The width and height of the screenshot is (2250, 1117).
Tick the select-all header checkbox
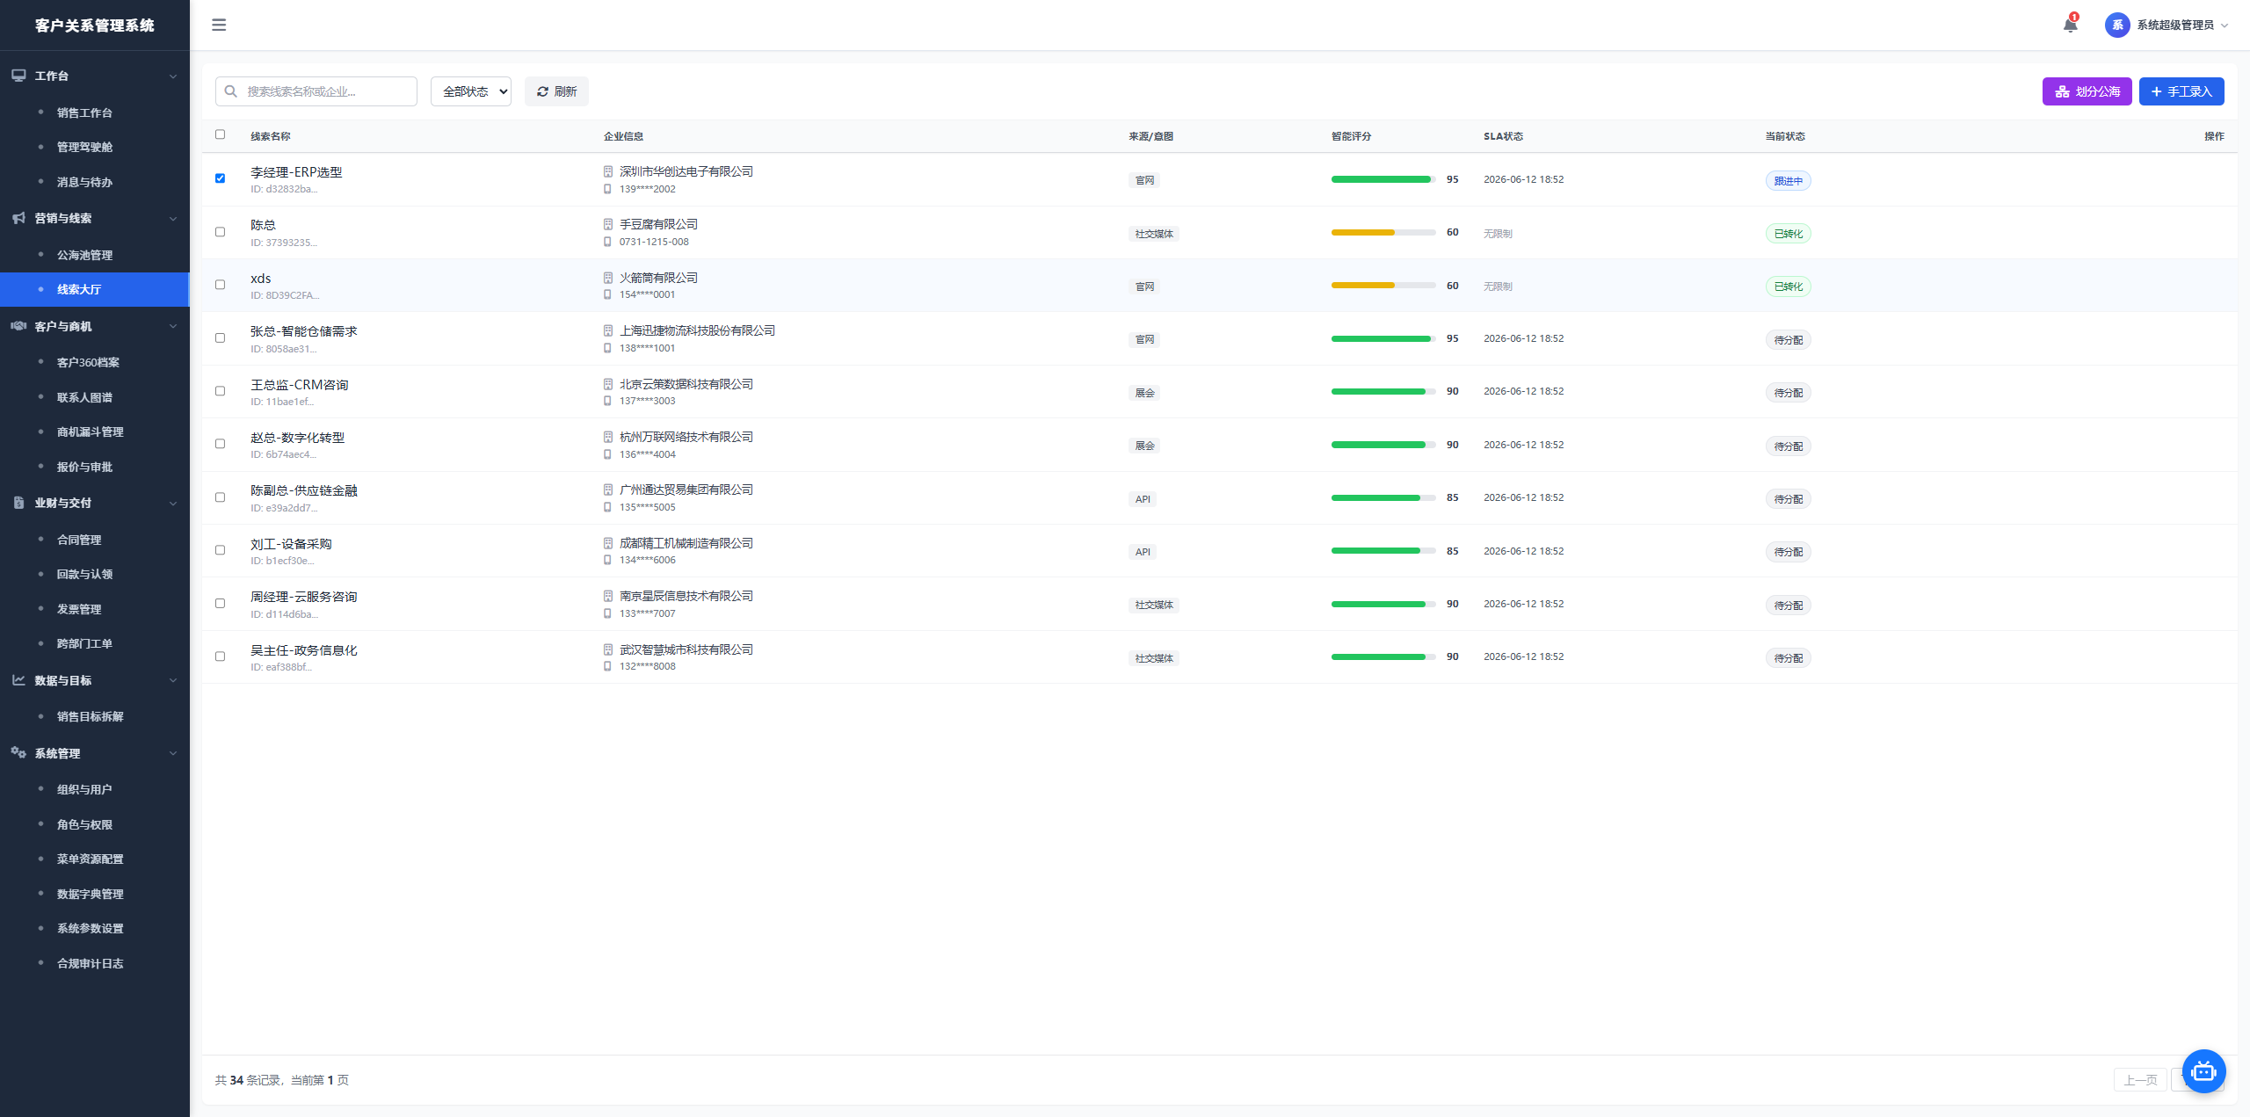220,134
